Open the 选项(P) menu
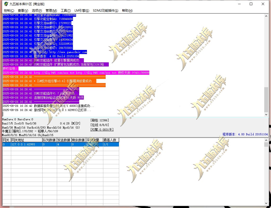The height and width of the screenshot is (208, 271). pos(37,11)
